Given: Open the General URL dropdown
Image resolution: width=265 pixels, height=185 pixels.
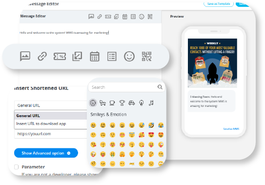Looking at the screenshot, I should point(51,105).
